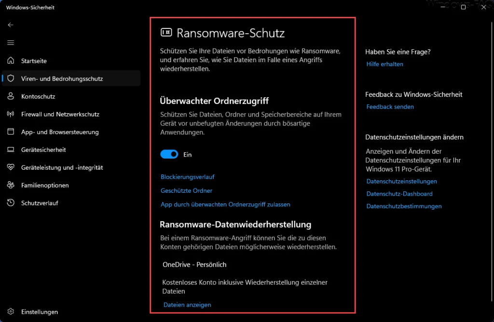
Task: Minimize the Windows-Sicherheit window
Action: coord(443,7)
